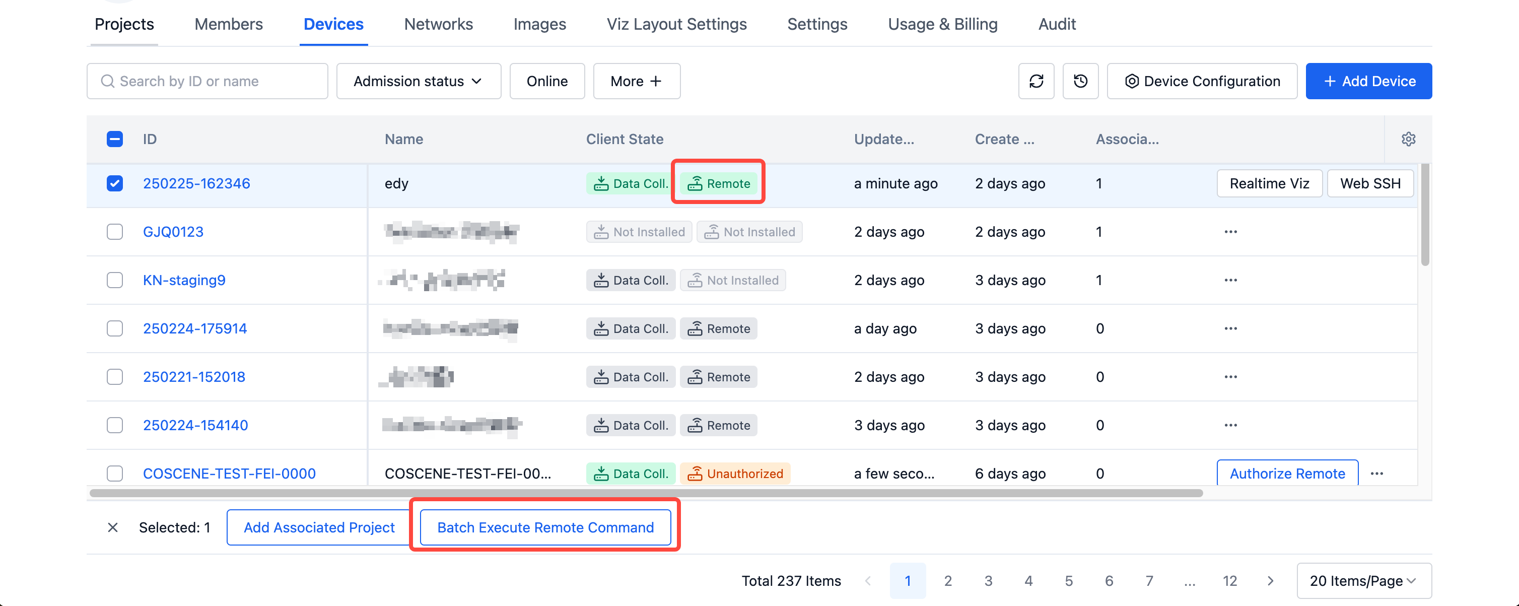Switch to the Networks tab
Image resolution: width=1519 pixels, height=606 pixels.
click(438, 24)
